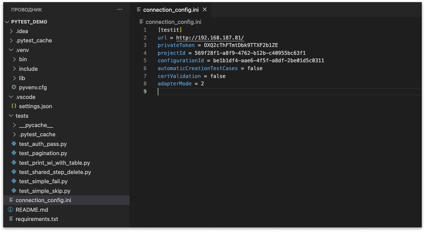Expand the __pycache__ folder

coord(14,125)
